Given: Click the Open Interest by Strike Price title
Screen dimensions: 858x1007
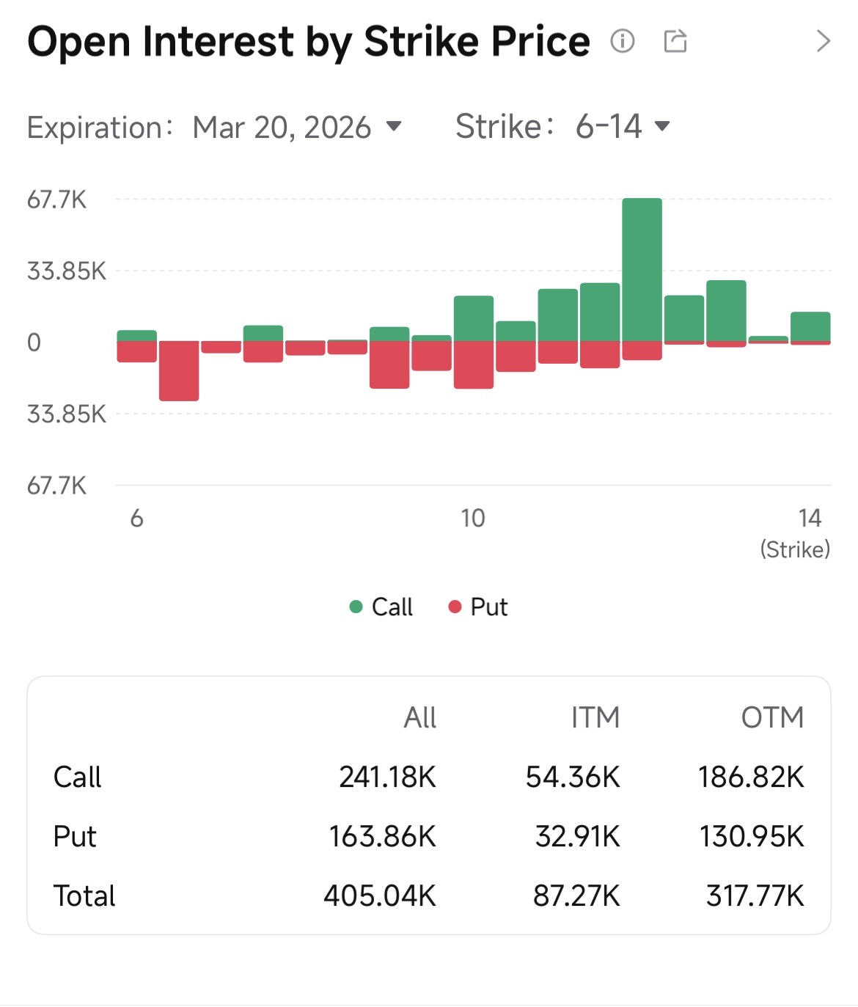Looking at the screenshot, I should tap(309, 41).
